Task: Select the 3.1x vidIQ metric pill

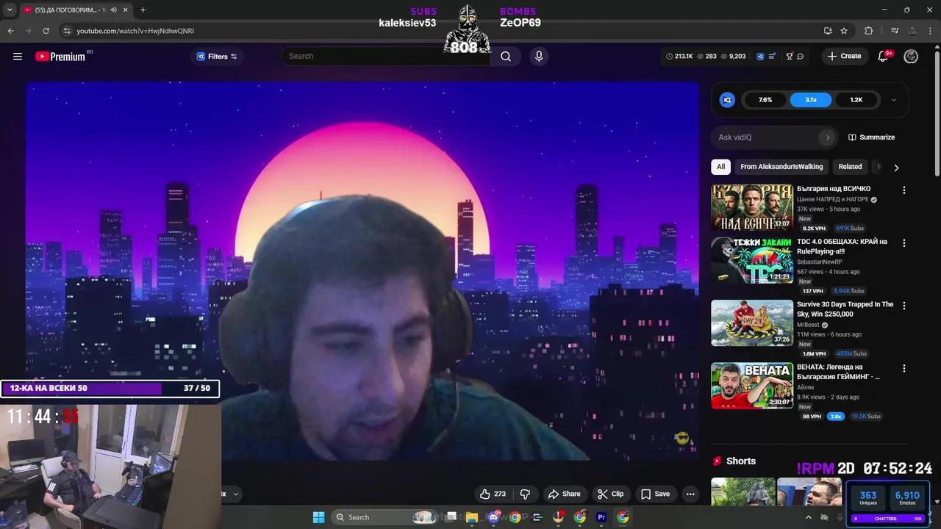Action: (811, 100)
